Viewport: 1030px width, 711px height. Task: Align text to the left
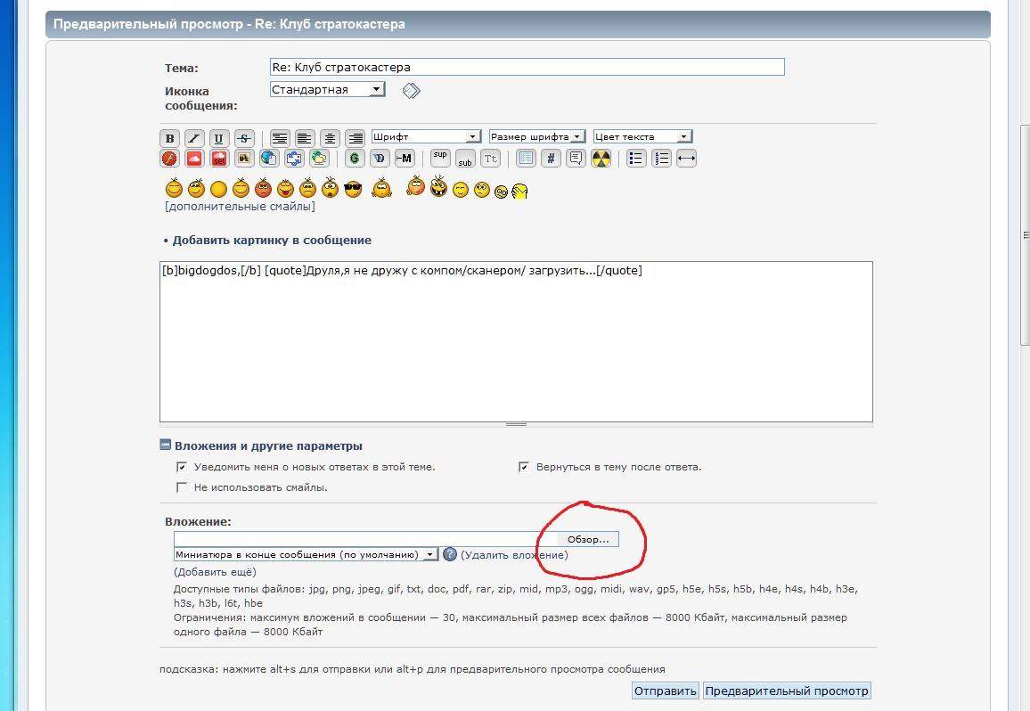coord(304,138)
